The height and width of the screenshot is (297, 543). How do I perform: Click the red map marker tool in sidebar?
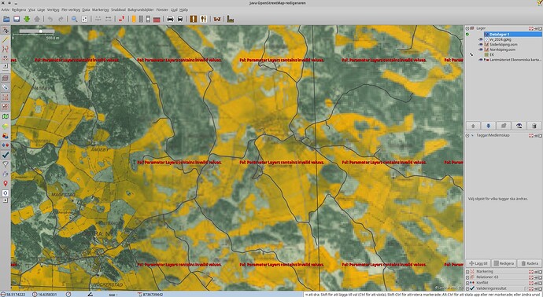(x=6, y=183)
